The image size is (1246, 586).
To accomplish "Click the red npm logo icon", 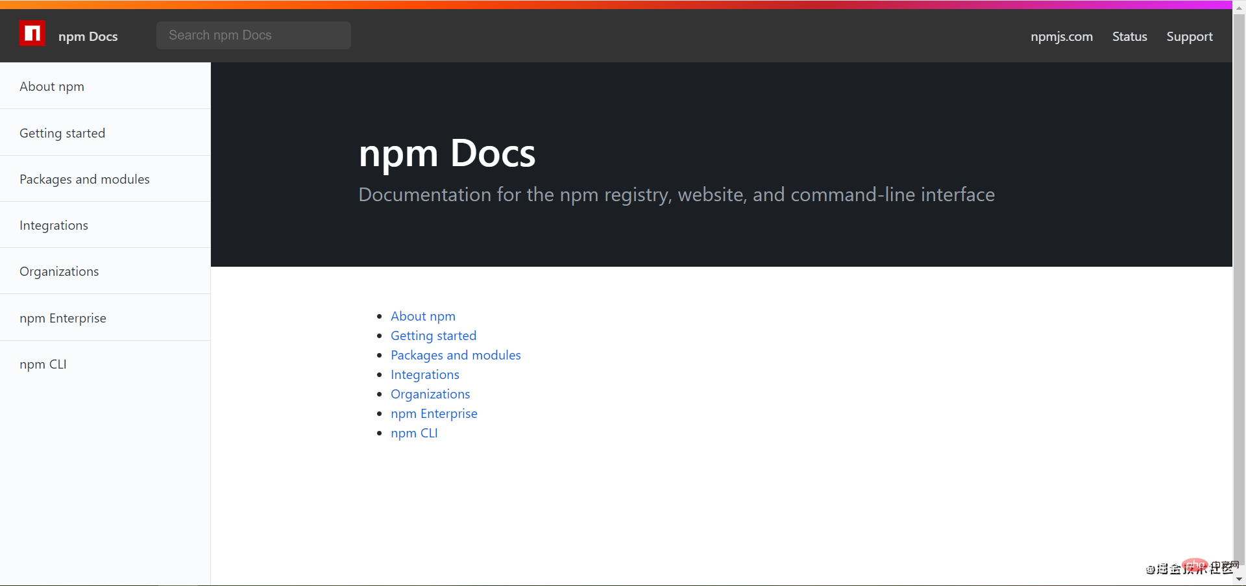I will coord(32,34).
